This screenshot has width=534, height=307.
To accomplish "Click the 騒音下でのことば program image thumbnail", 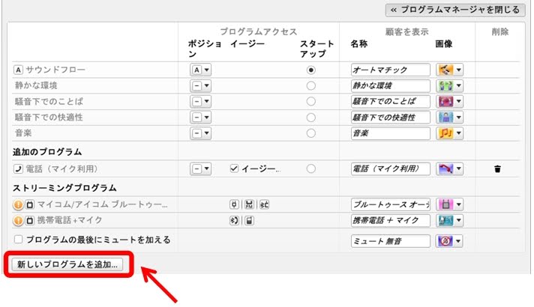I will click(445, 101).
